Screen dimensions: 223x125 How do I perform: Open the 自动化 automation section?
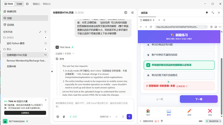point(25,25)
